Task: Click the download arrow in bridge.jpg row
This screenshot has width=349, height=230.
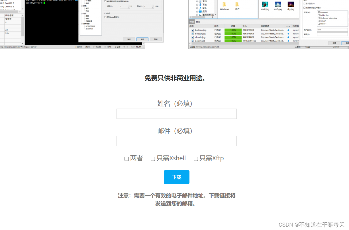Action: point(288,34)
